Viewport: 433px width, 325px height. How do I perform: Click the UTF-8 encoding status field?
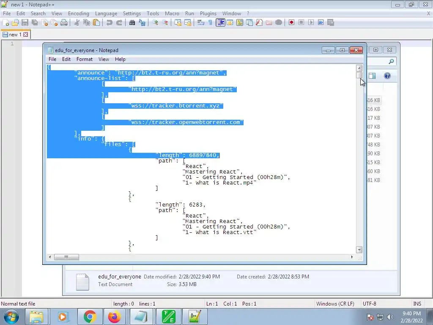[370, 304]
